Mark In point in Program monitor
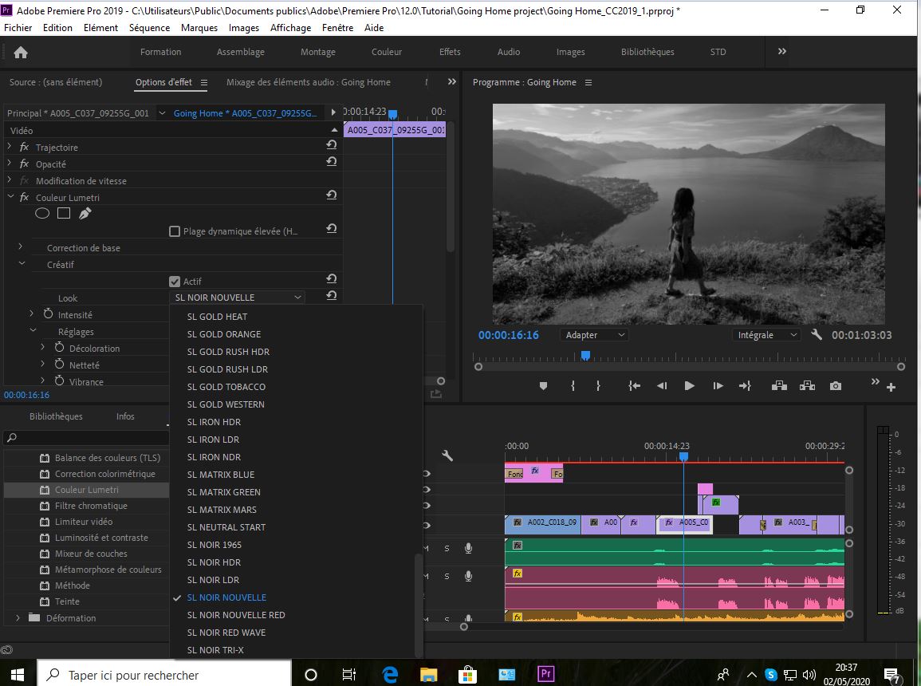Image resolution: width=921 pixels, height=686 pixels. pos(573,386)
